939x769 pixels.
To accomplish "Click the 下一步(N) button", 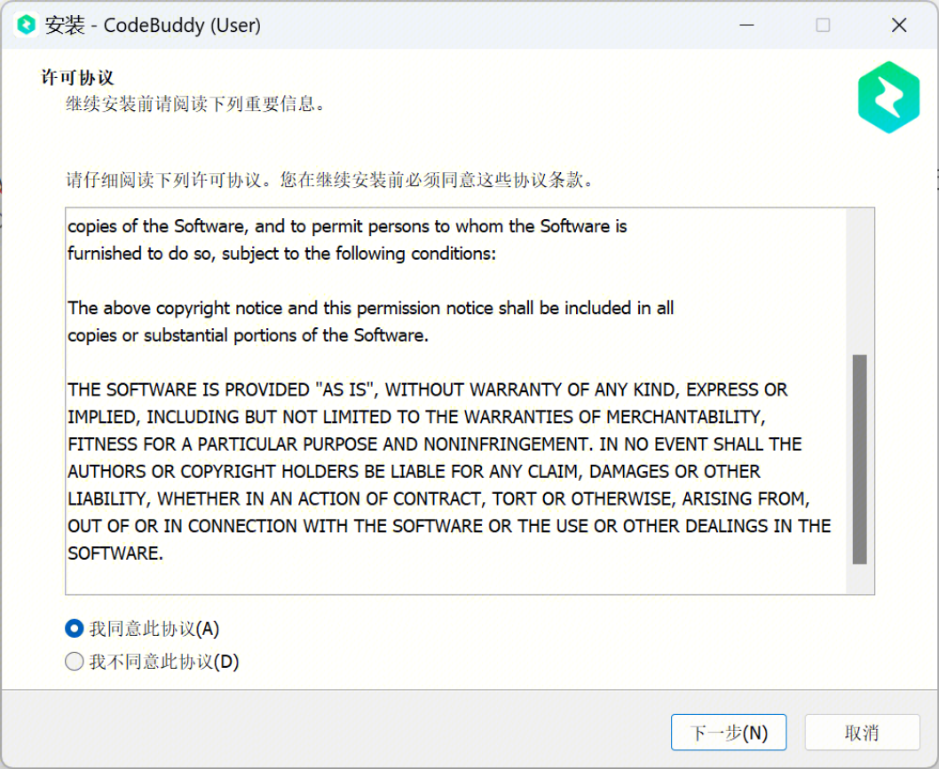I will pos(728,732).
